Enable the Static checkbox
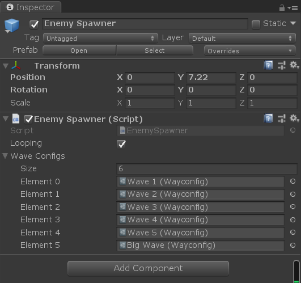This screenshot has width=301, height=283. (x=256, y=24)
